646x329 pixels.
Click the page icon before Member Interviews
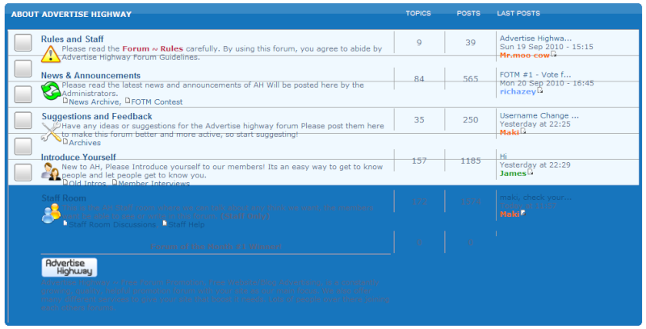(115, 182)
